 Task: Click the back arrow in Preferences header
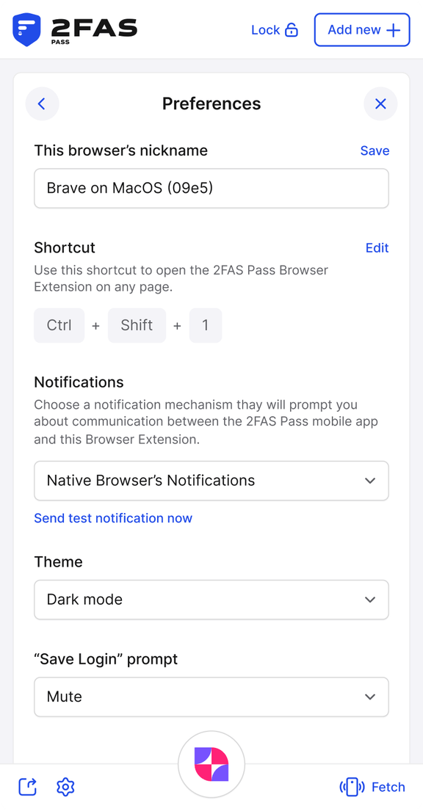point(42,103)
